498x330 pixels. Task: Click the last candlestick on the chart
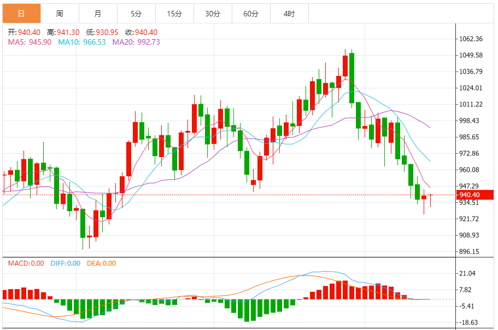point(431,200)
